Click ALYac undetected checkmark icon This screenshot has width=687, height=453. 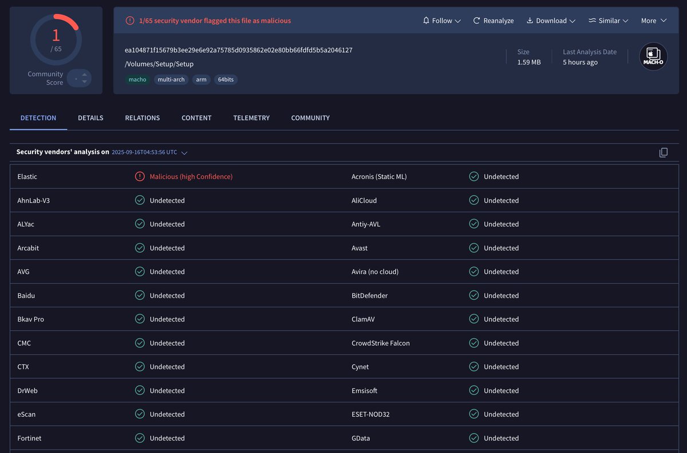coord(140,224)
